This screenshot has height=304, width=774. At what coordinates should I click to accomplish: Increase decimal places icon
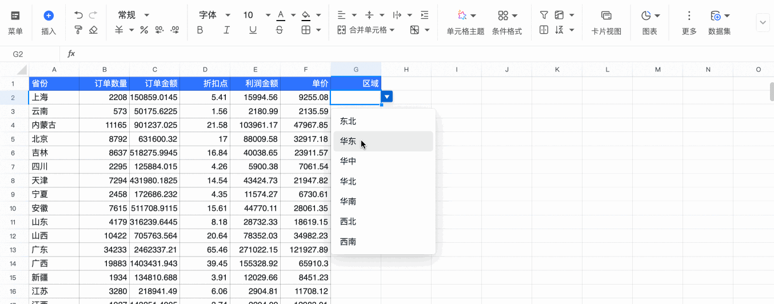(x=175, y=30)
